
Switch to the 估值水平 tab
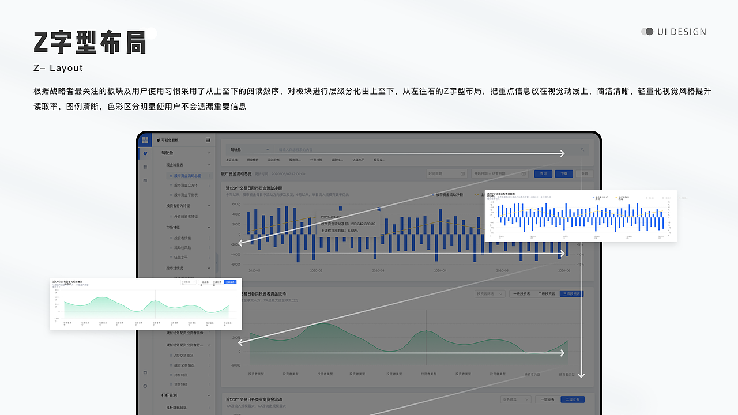pyautogui.click(x=359, y=160)
